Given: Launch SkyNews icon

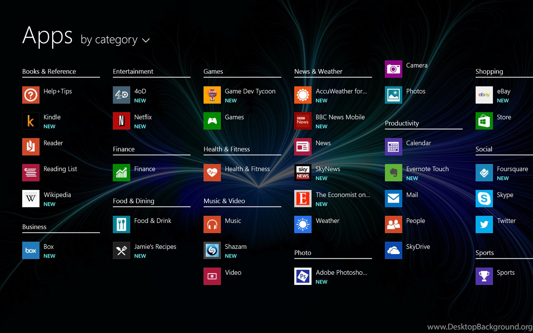Looking at the screenshot, I should (x=303, y=173).
